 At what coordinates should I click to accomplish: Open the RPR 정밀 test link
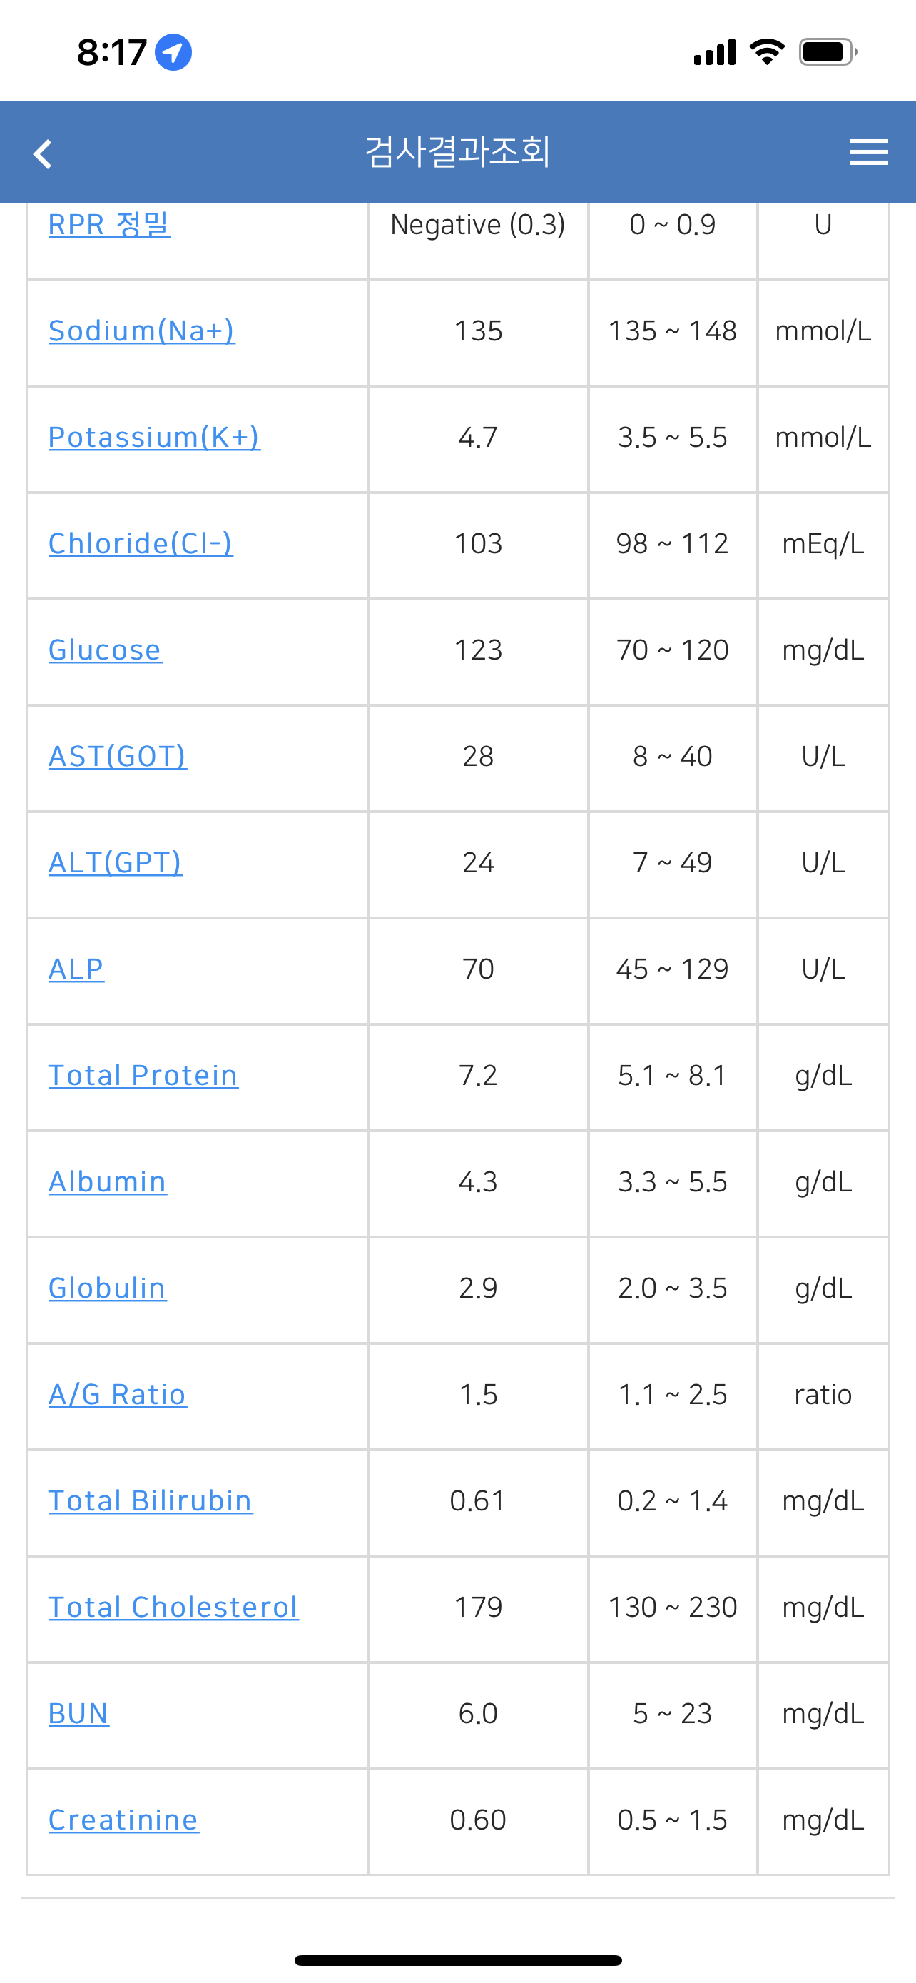(109, 224)
